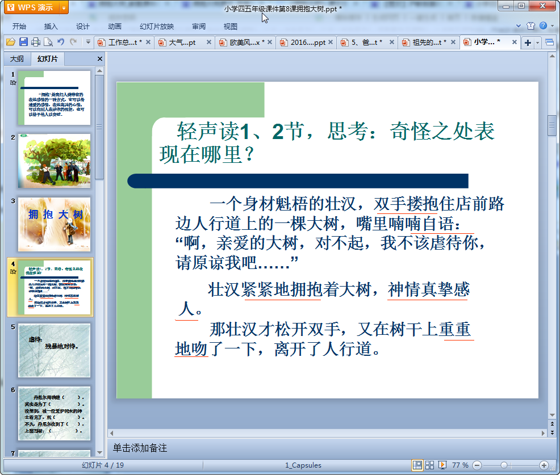560x475 pixels.
Task: Select slide 3 拥抱大树 thumbnail
Action: (55, 225)
